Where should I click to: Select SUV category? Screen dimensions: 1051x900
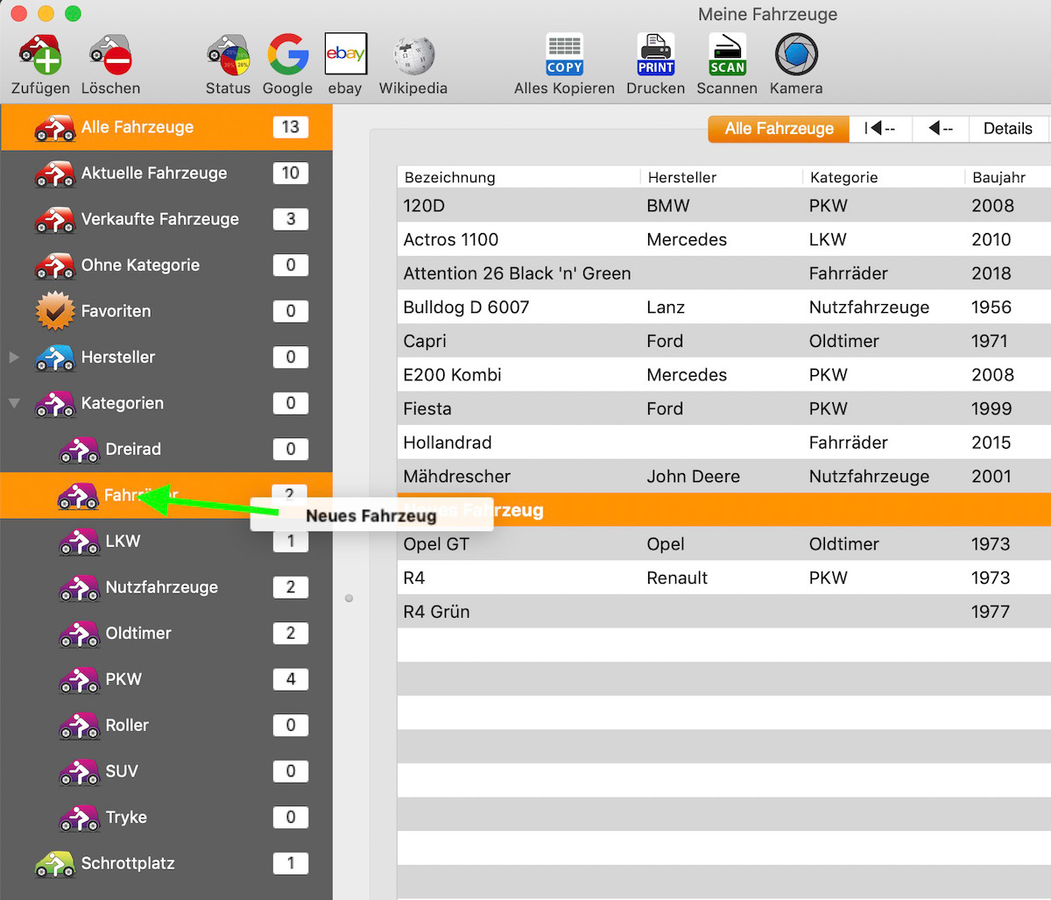point(166,771)
